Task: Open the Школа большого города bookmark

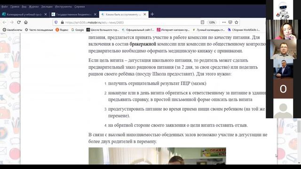Action: 103,30
